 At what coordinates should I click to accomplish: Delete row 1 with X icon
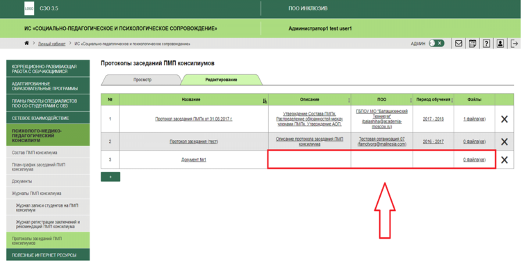click(504, 119)
